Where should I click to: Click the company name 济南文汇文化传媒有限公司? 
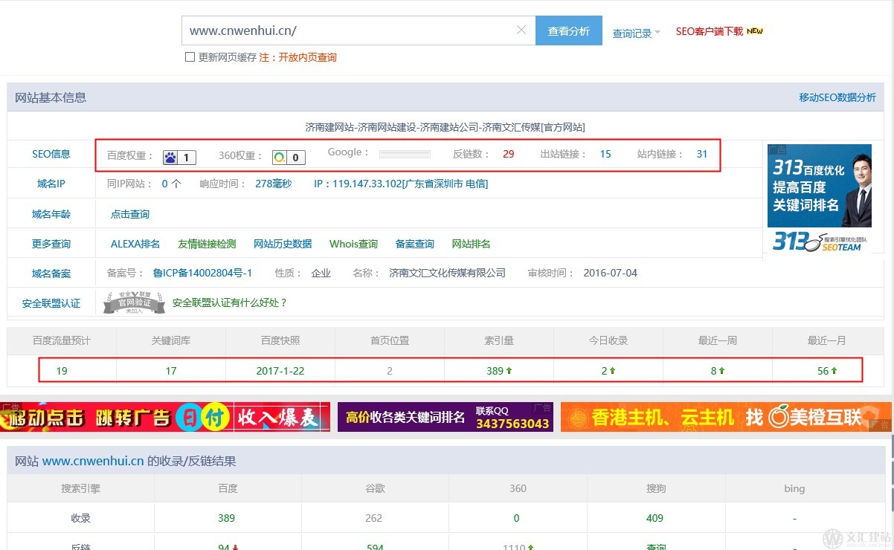(x=447, y=273)
